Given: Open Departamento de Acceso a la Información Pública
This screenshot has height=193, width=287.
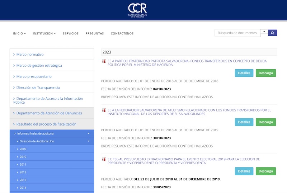Looking at the screenshot, I should [52, 100].
